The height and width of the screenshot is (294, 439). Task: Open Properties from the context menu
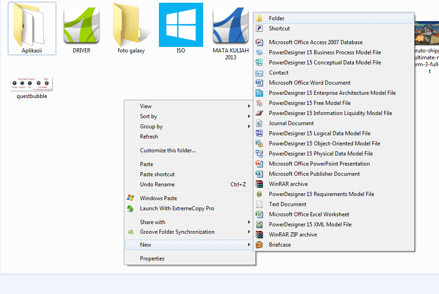tap(189, 259)
